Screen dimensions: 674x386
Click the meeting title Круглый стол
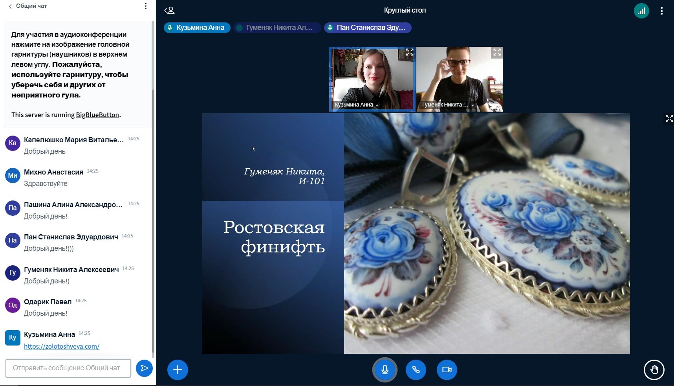[405, 11]
